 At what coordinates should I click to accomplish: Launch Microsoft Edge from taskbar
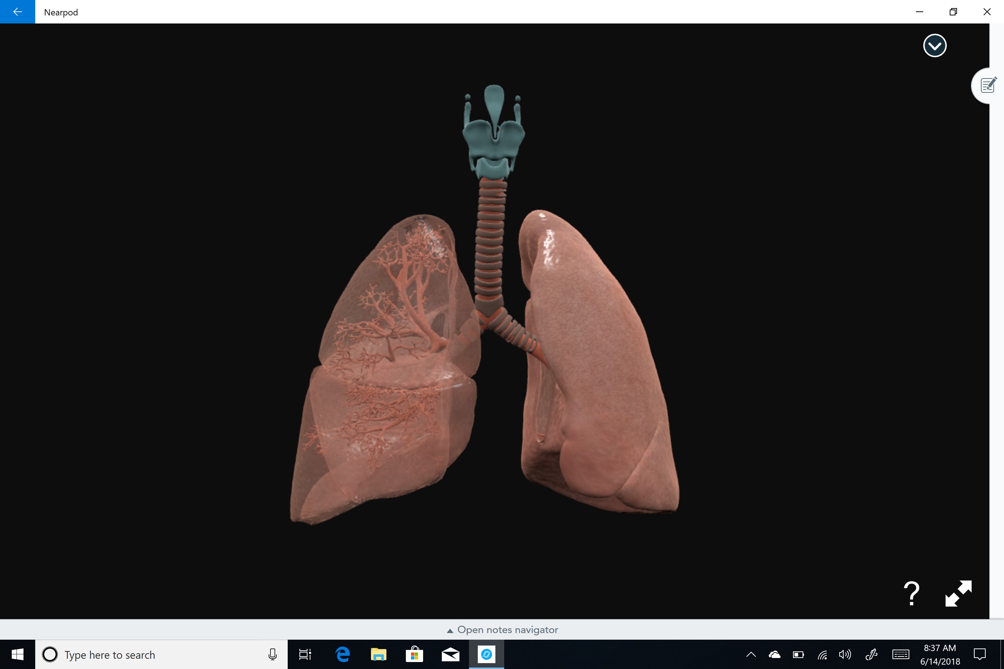[342, 654]
